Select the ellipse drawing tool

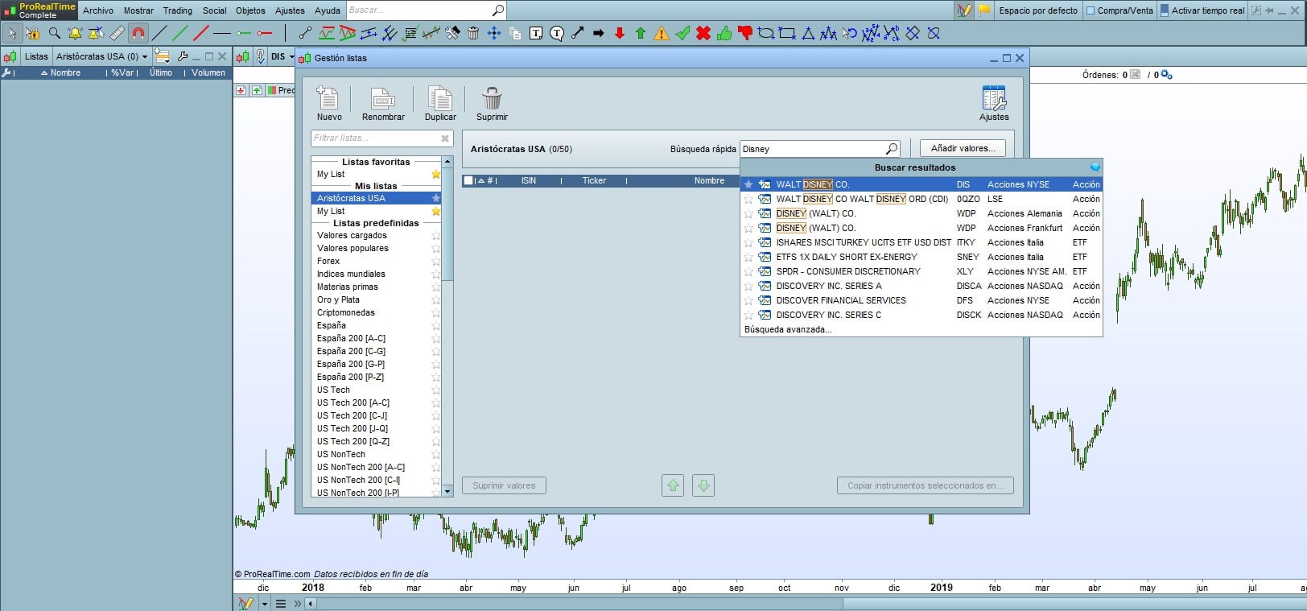766,33
